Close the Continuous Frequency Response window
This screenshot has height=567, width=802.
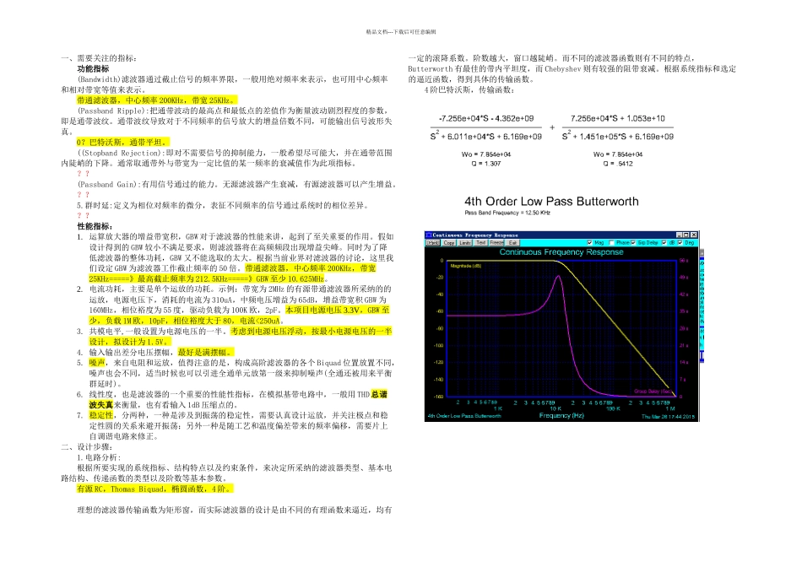coord(694,235)
